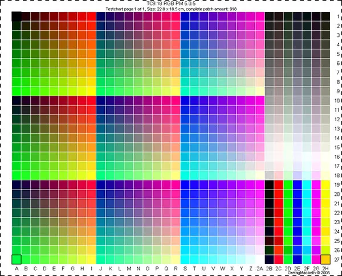Viewport: 342px width, 276px height.
Task: Click the "TC9.18 RGB PM 5.0.5" title text
Action: 171,3
